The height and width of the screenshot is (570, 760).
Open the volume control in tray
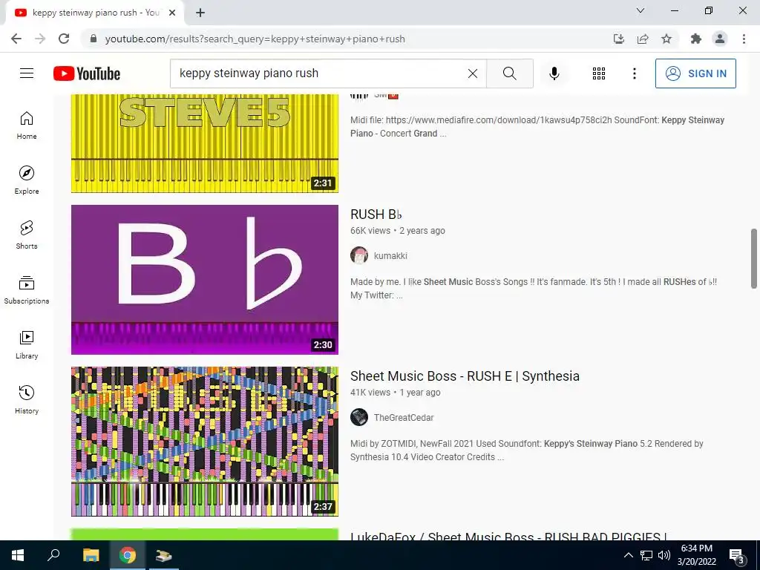(x=664, y=555)
